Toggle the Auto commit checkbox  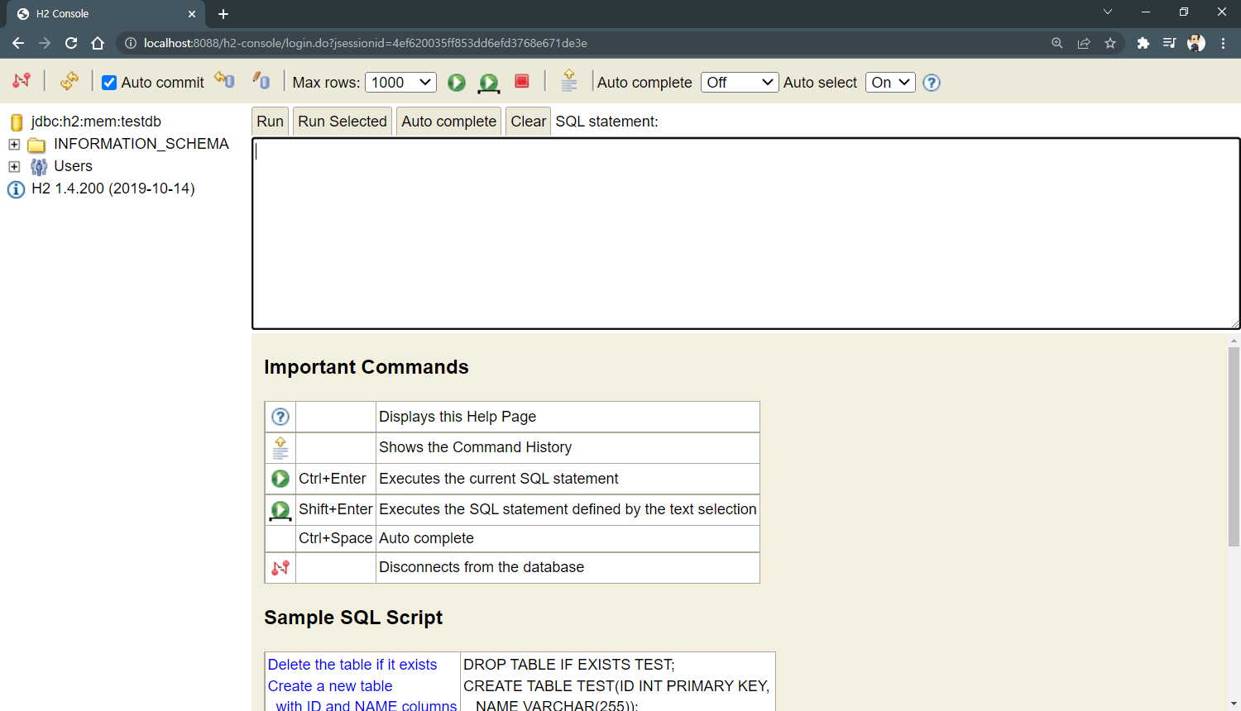(109, 83)
